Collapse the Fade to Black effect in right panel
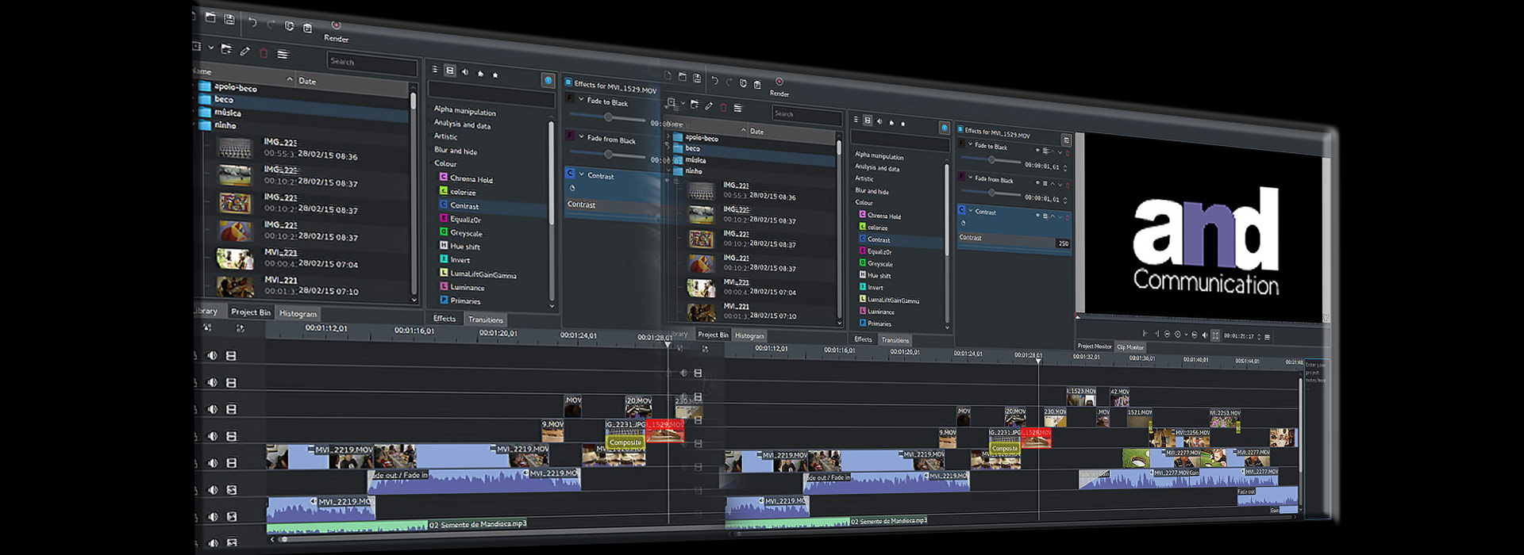The width and height of the screenshot is (1524, 555). pyautogui.click(x=970, y=145)
